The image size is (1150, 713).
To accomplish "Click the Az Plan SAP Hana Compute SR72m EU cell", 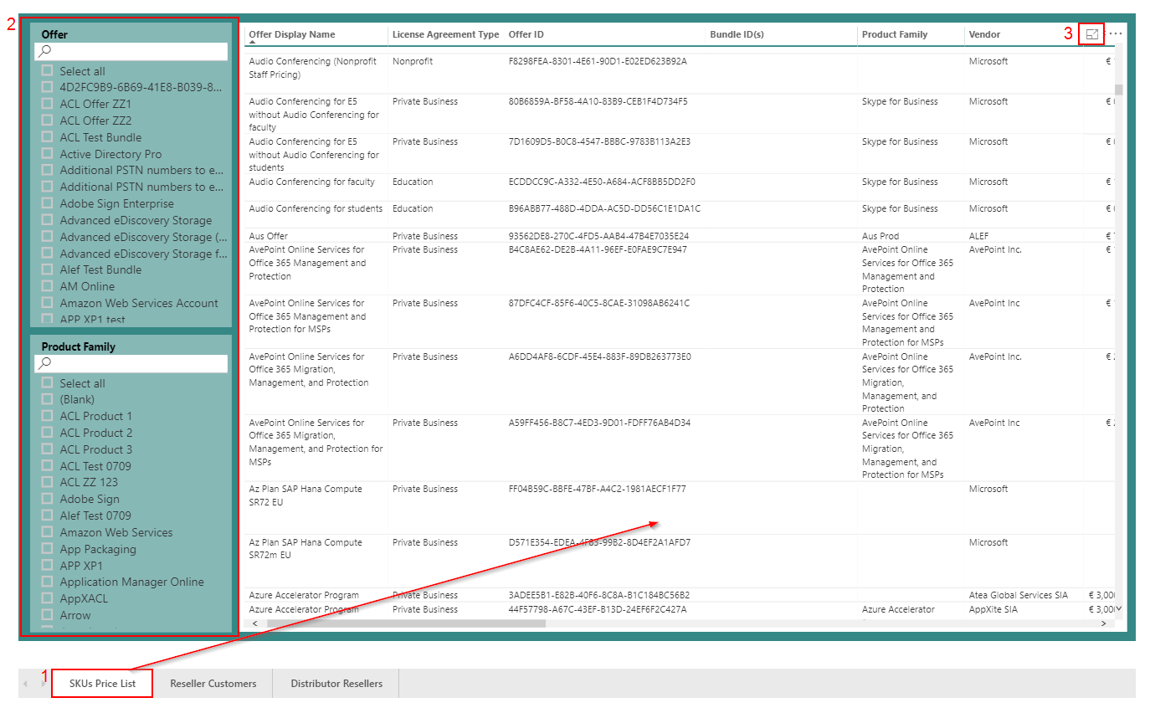I will point(305,549).
